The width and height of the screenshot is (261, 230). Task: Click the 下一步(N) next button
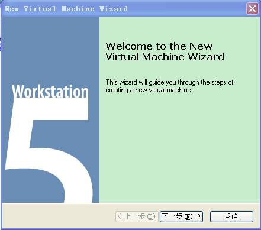click(181, 216)
